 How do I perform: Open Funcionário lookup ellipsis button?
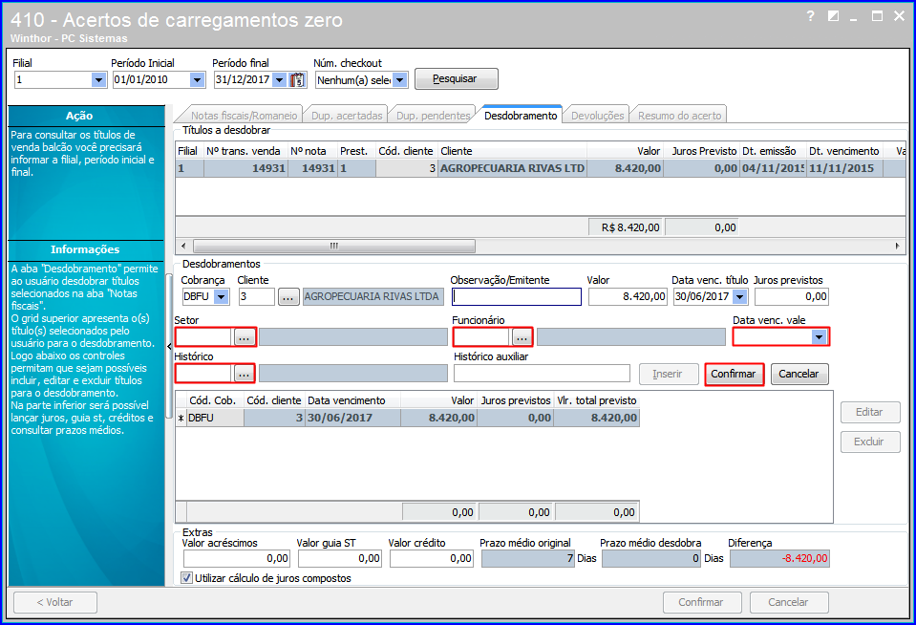coord(522,337)
